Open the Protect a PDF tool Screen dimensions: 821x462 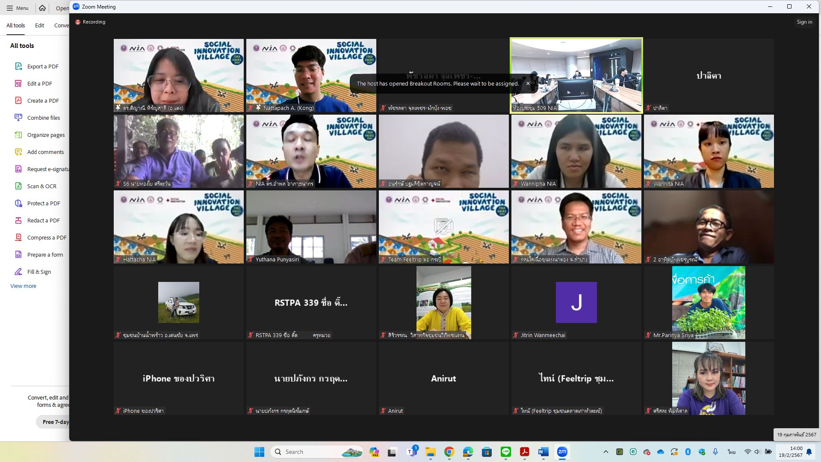tap(43, 203)
